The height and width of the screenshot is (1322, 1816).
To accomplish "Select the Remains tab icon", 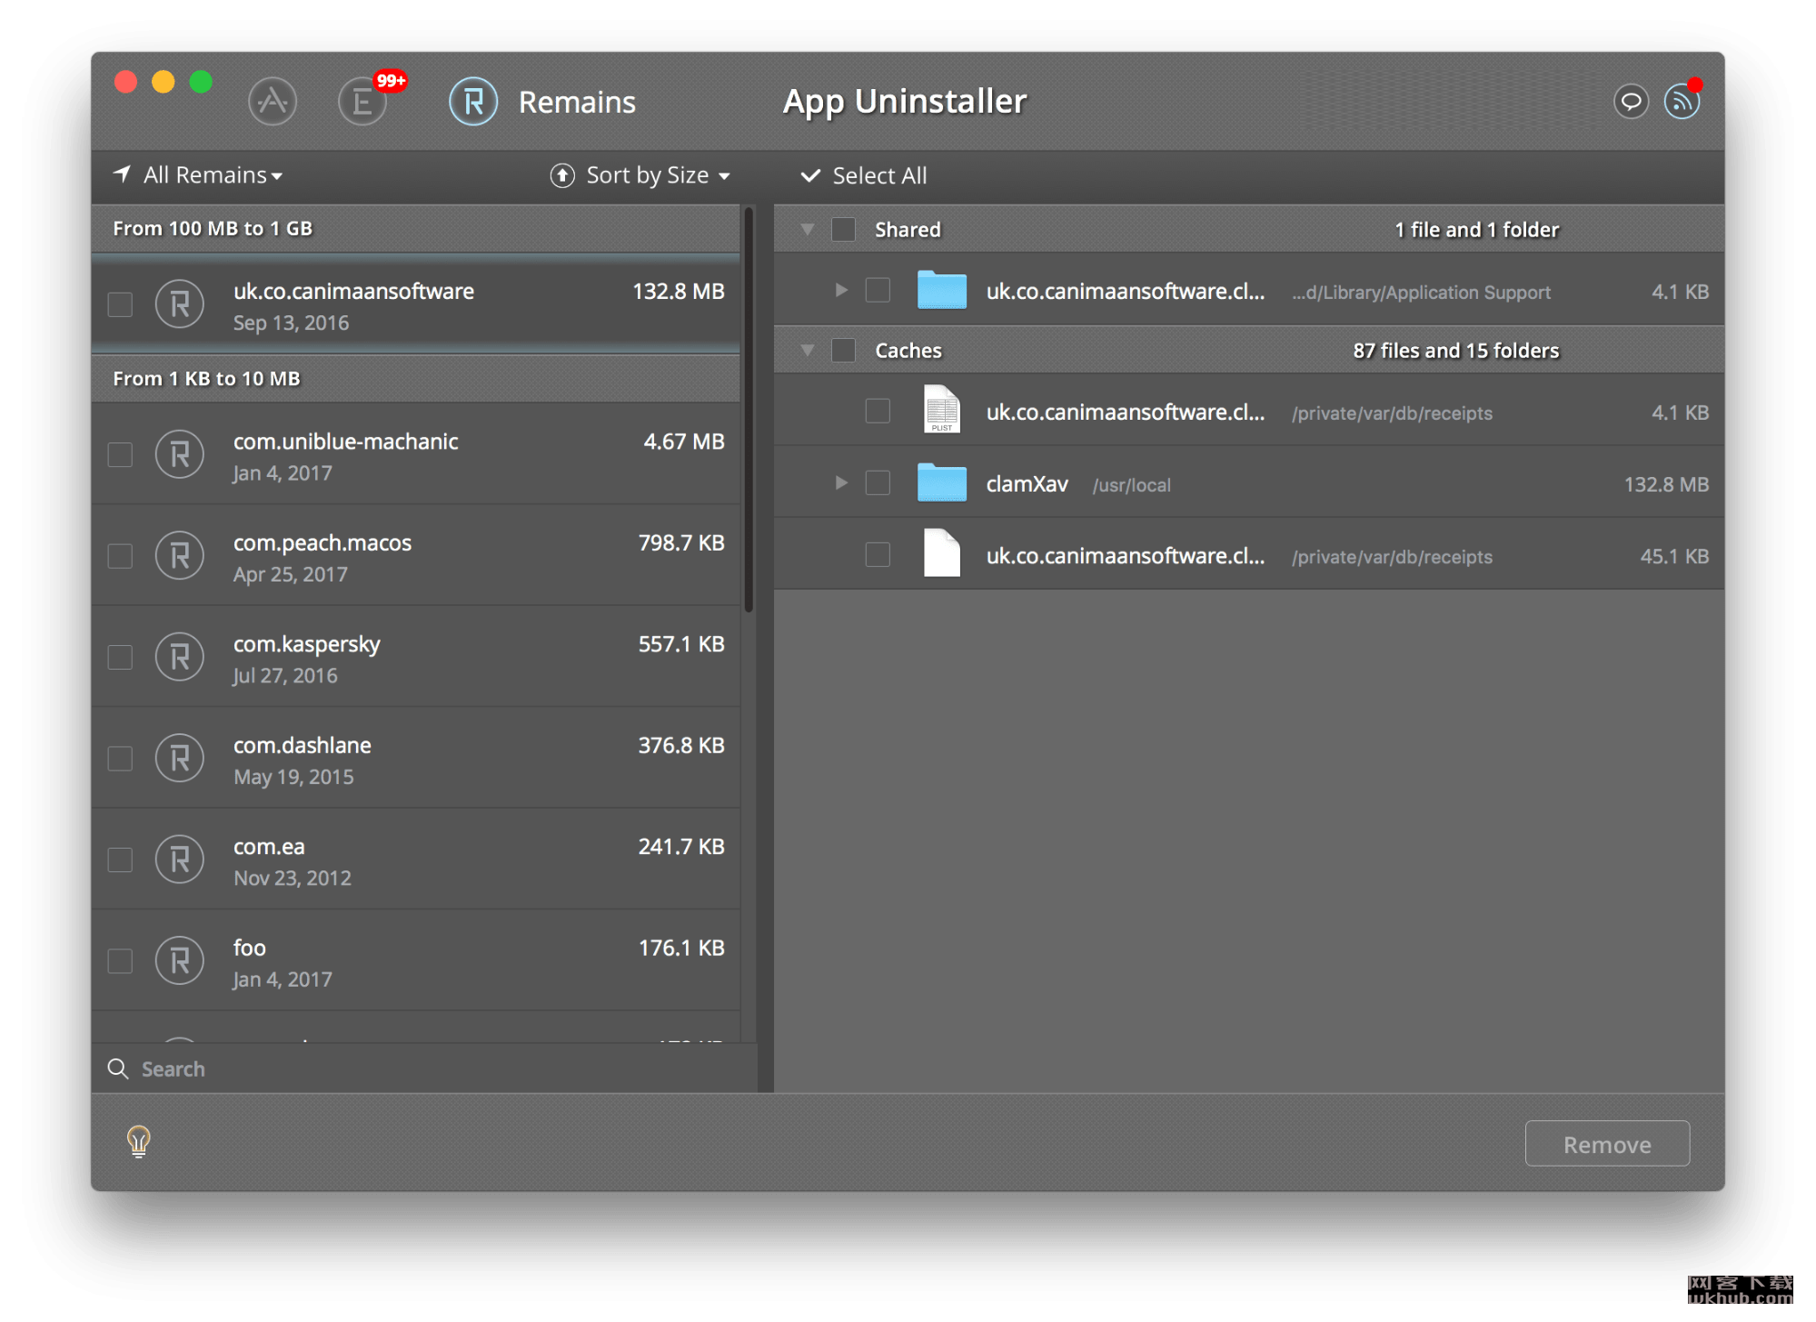I will click(x=473, y=102).
